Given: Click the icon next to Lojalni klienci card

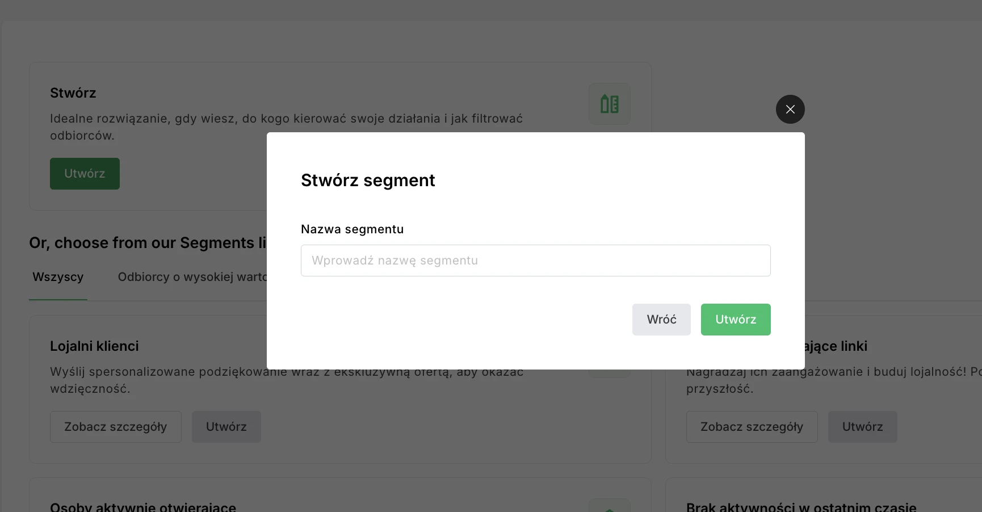Looking at the screenshot, I should pos(609,363).
